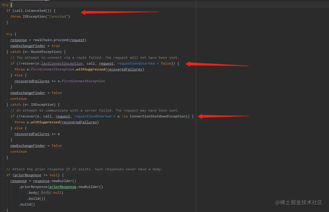Click the .build()) call under .body
Screen dimensions: 329x212
click(36, 198)
